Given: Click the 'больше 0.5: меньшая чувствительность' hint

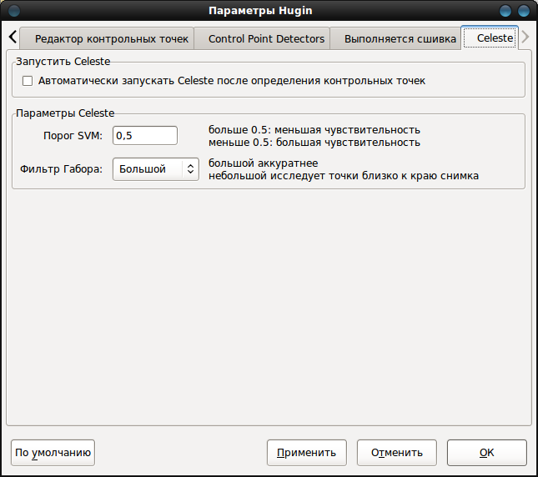Looking at the screenshot, I should [314, 130].
